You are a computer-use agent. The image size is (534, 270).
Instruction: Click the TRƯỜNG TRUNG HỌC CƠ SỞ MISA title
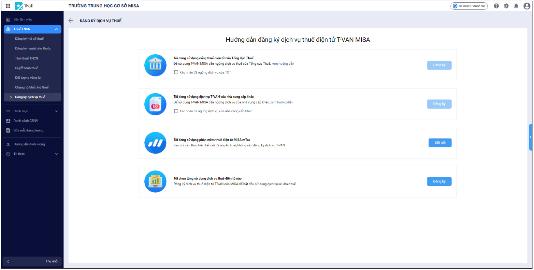[104, 6]
